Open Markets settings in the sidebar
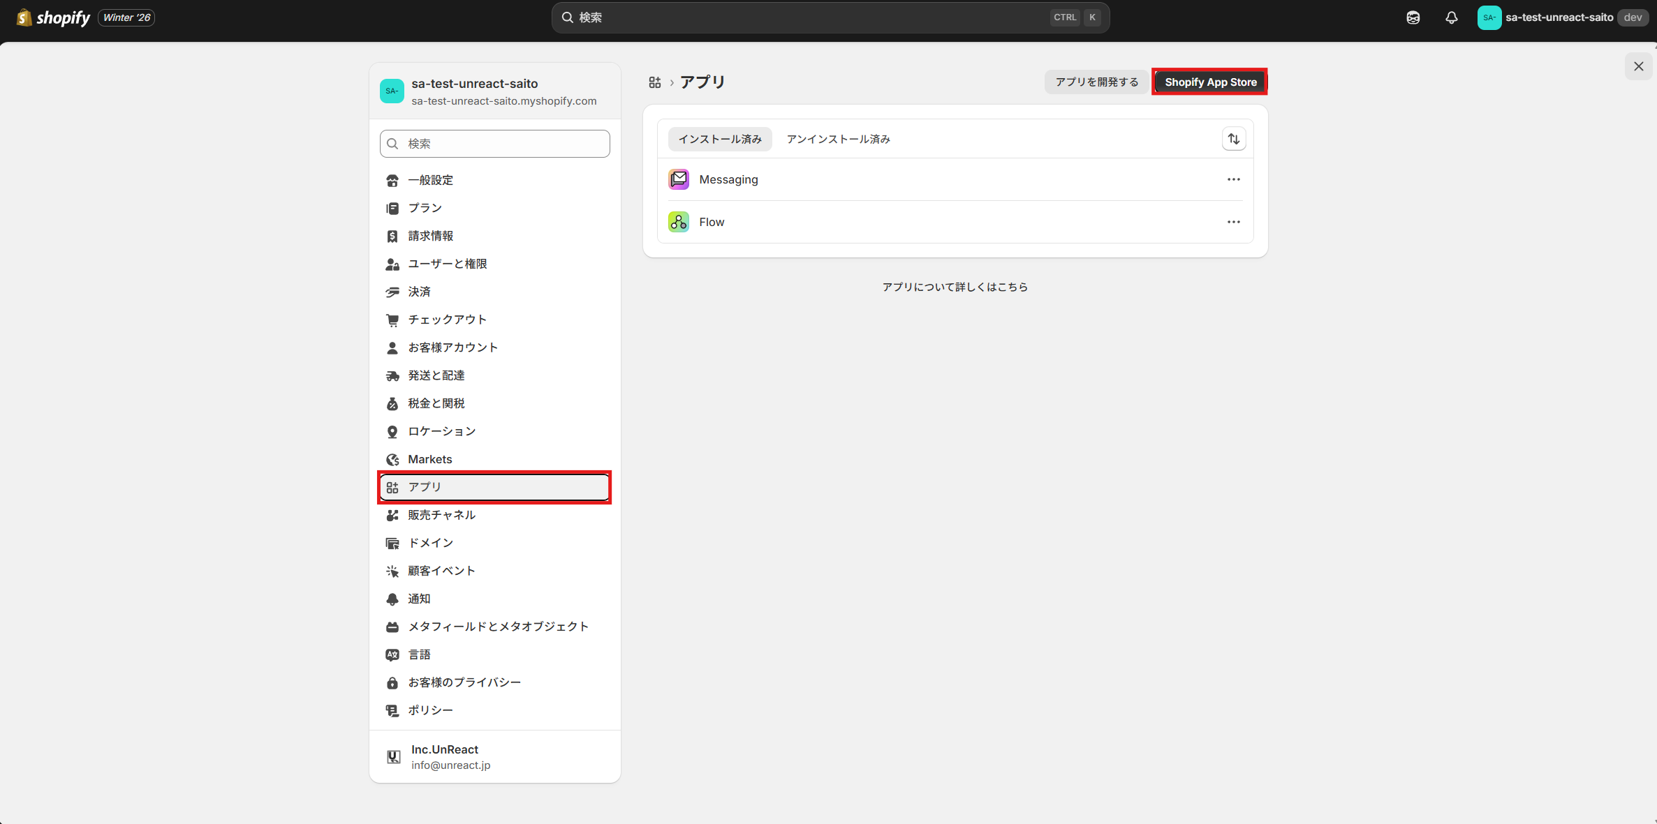1657x824 pixels. point(428,458)
